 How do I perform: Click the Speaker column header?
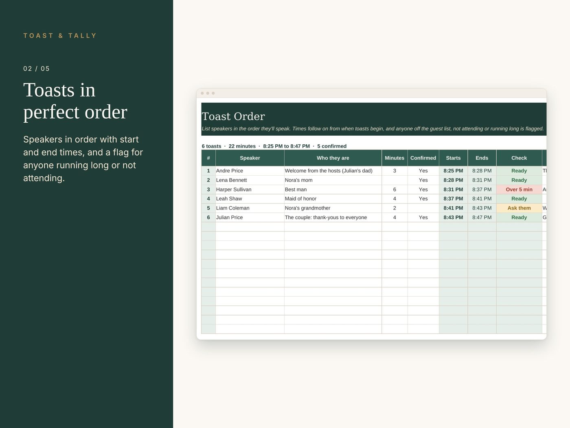point(250,158)
